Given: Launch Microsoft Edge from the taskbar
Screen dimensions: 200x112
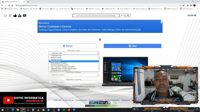Looking at the screenshot, I should (13, 110).
